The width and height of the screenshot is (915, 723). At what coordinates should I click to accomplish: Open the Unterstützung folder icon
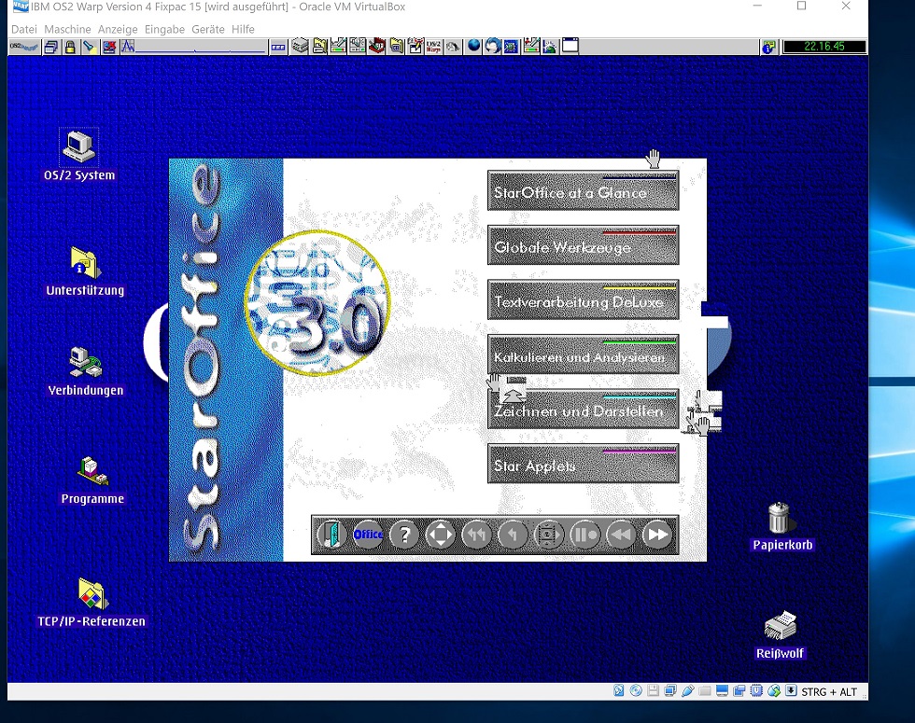click(x=85, y=262)
